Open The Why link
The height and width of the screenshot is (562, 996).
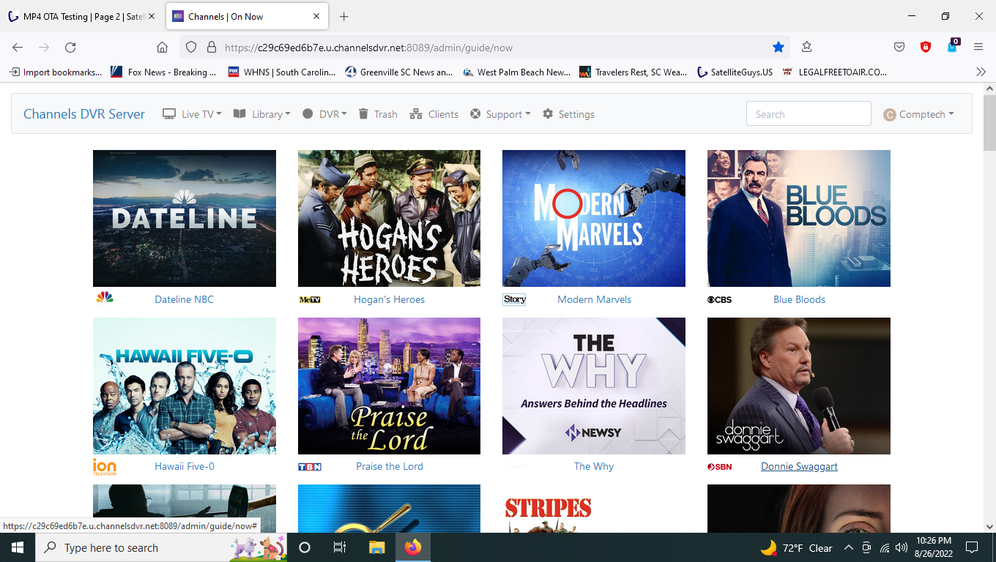coord(594,466)
